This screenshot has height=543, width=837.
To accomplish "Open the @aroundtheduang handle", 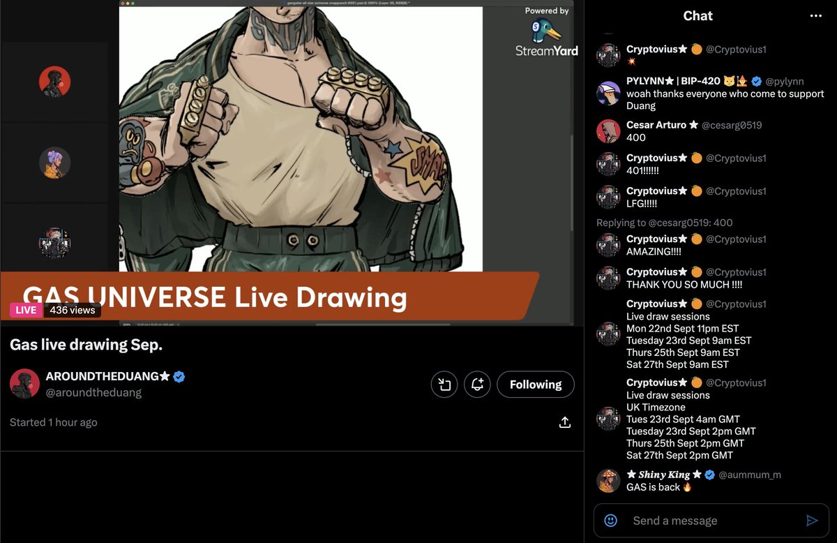I will coord(93,392).
